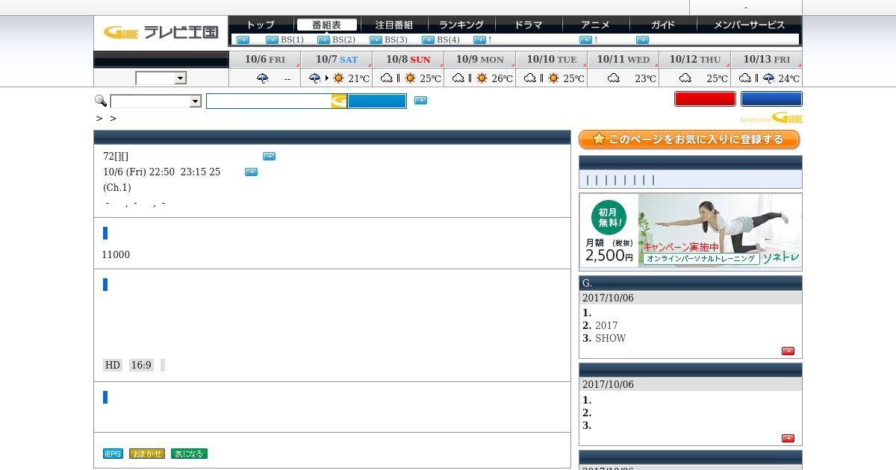Click the 16:9 aspect tag

[141, 366]
